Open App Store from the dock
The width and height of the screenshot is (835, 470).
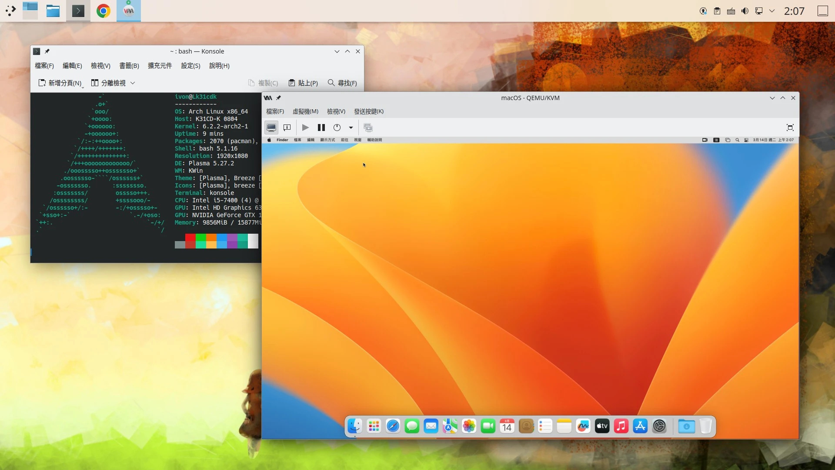pyautogui.click(x=640, y=426)
